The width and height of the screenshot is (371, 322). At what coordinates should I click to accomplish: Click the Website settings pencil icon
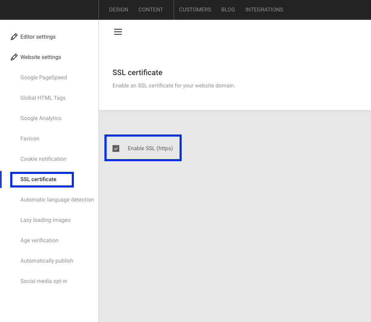(14, 57)
